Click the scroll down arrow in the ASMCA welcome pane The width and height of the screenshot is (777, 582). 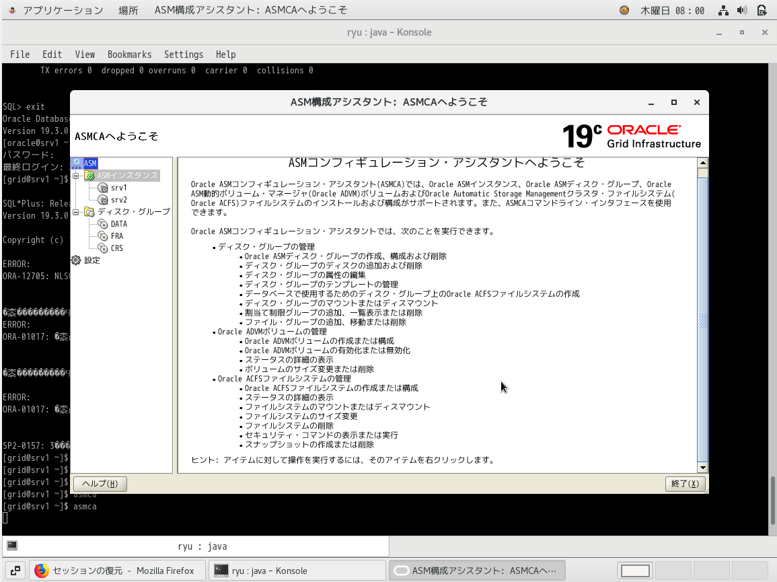coord(702,468)
